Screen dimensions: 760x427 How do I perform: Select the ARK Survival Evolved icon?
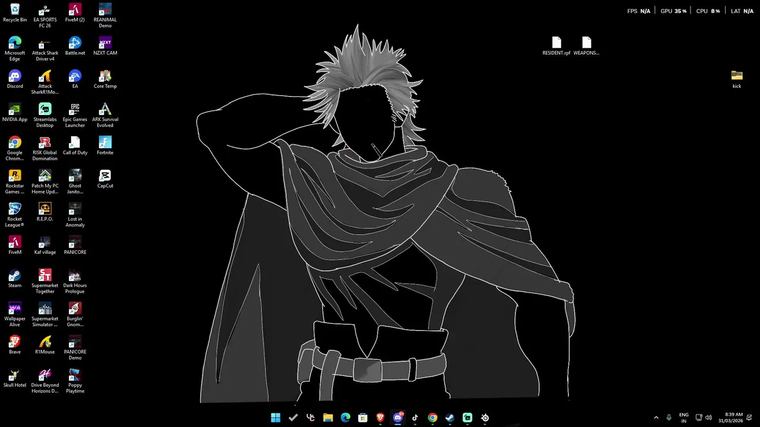(x=105, y=116)
